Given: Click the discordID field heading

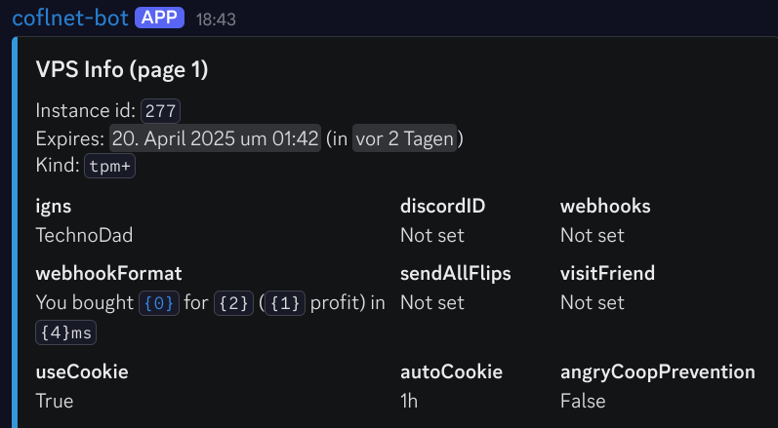Looking at the screenshot, I should [442, 207].
